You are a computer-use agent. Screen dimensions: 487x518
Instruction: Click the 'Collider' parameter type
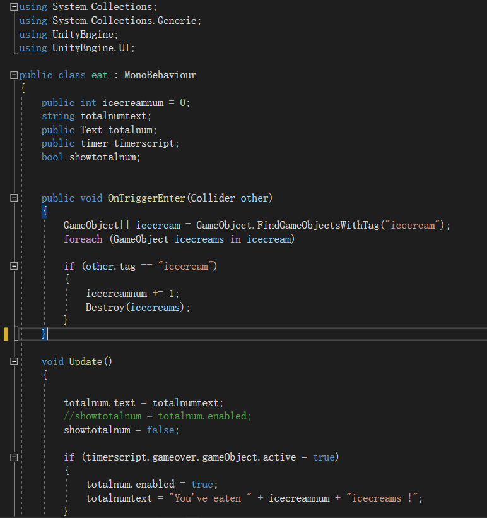[213, 198]
